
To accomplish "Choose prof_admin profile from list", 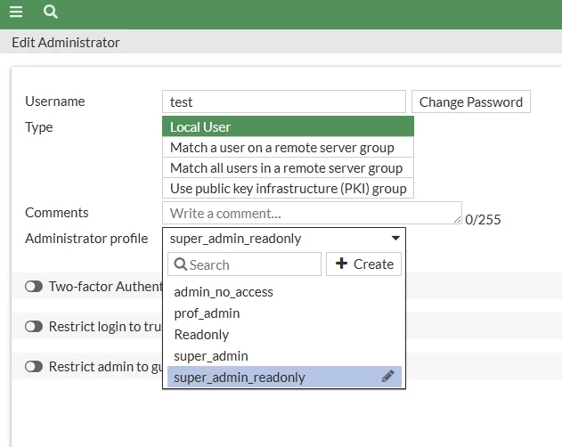I will coord(284,313).
